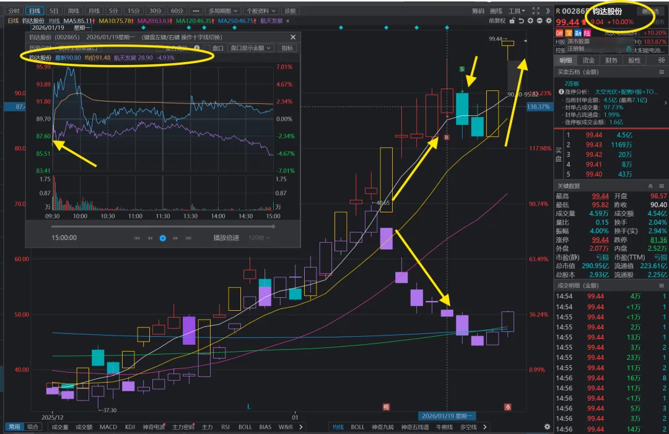Image resolution: width=669 pixels, height=434 pixels.
Task: Fast forward the intraday replay
Action: click(175, 238)
